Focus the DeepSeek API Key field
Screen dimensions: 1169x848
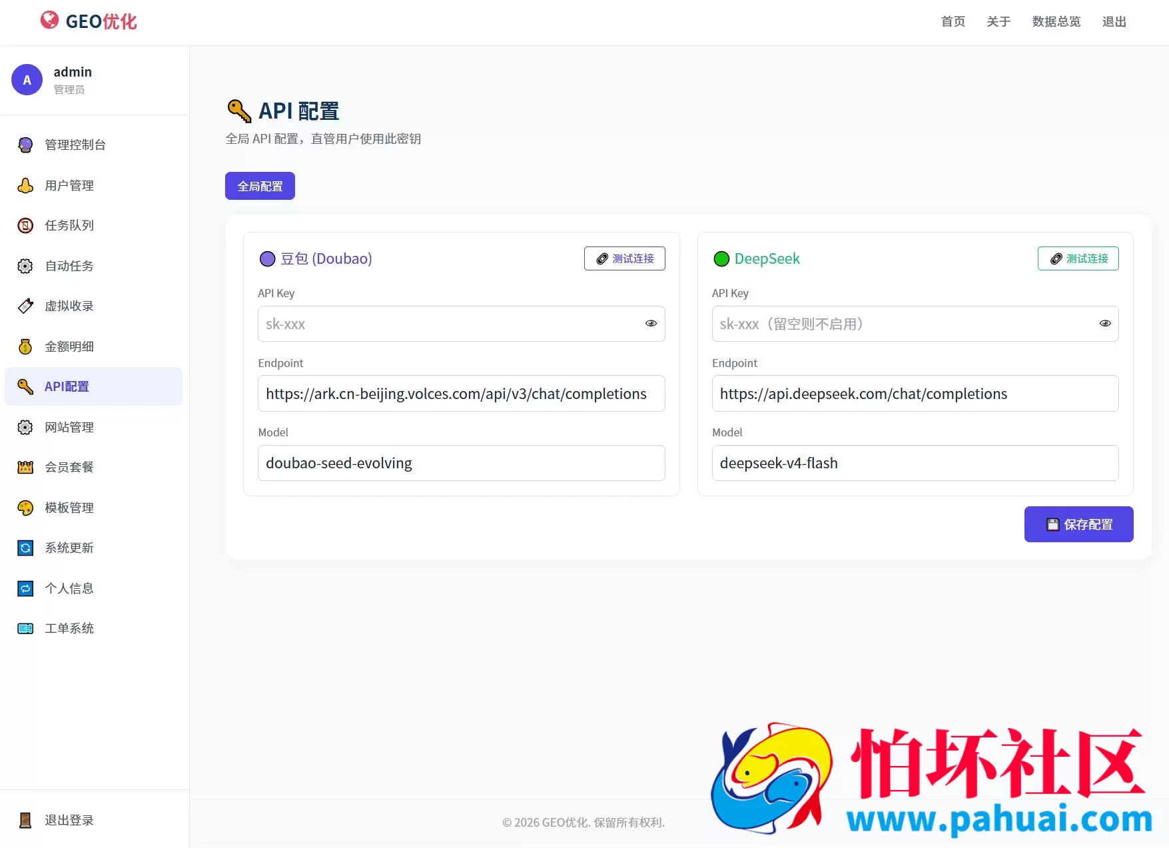point(915,324)
